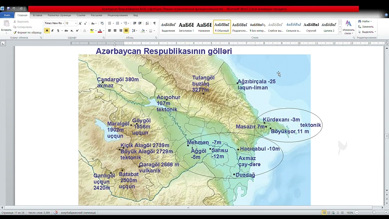Switch to the Рассылки tab

pyautogui.click(x=96, y=15)
